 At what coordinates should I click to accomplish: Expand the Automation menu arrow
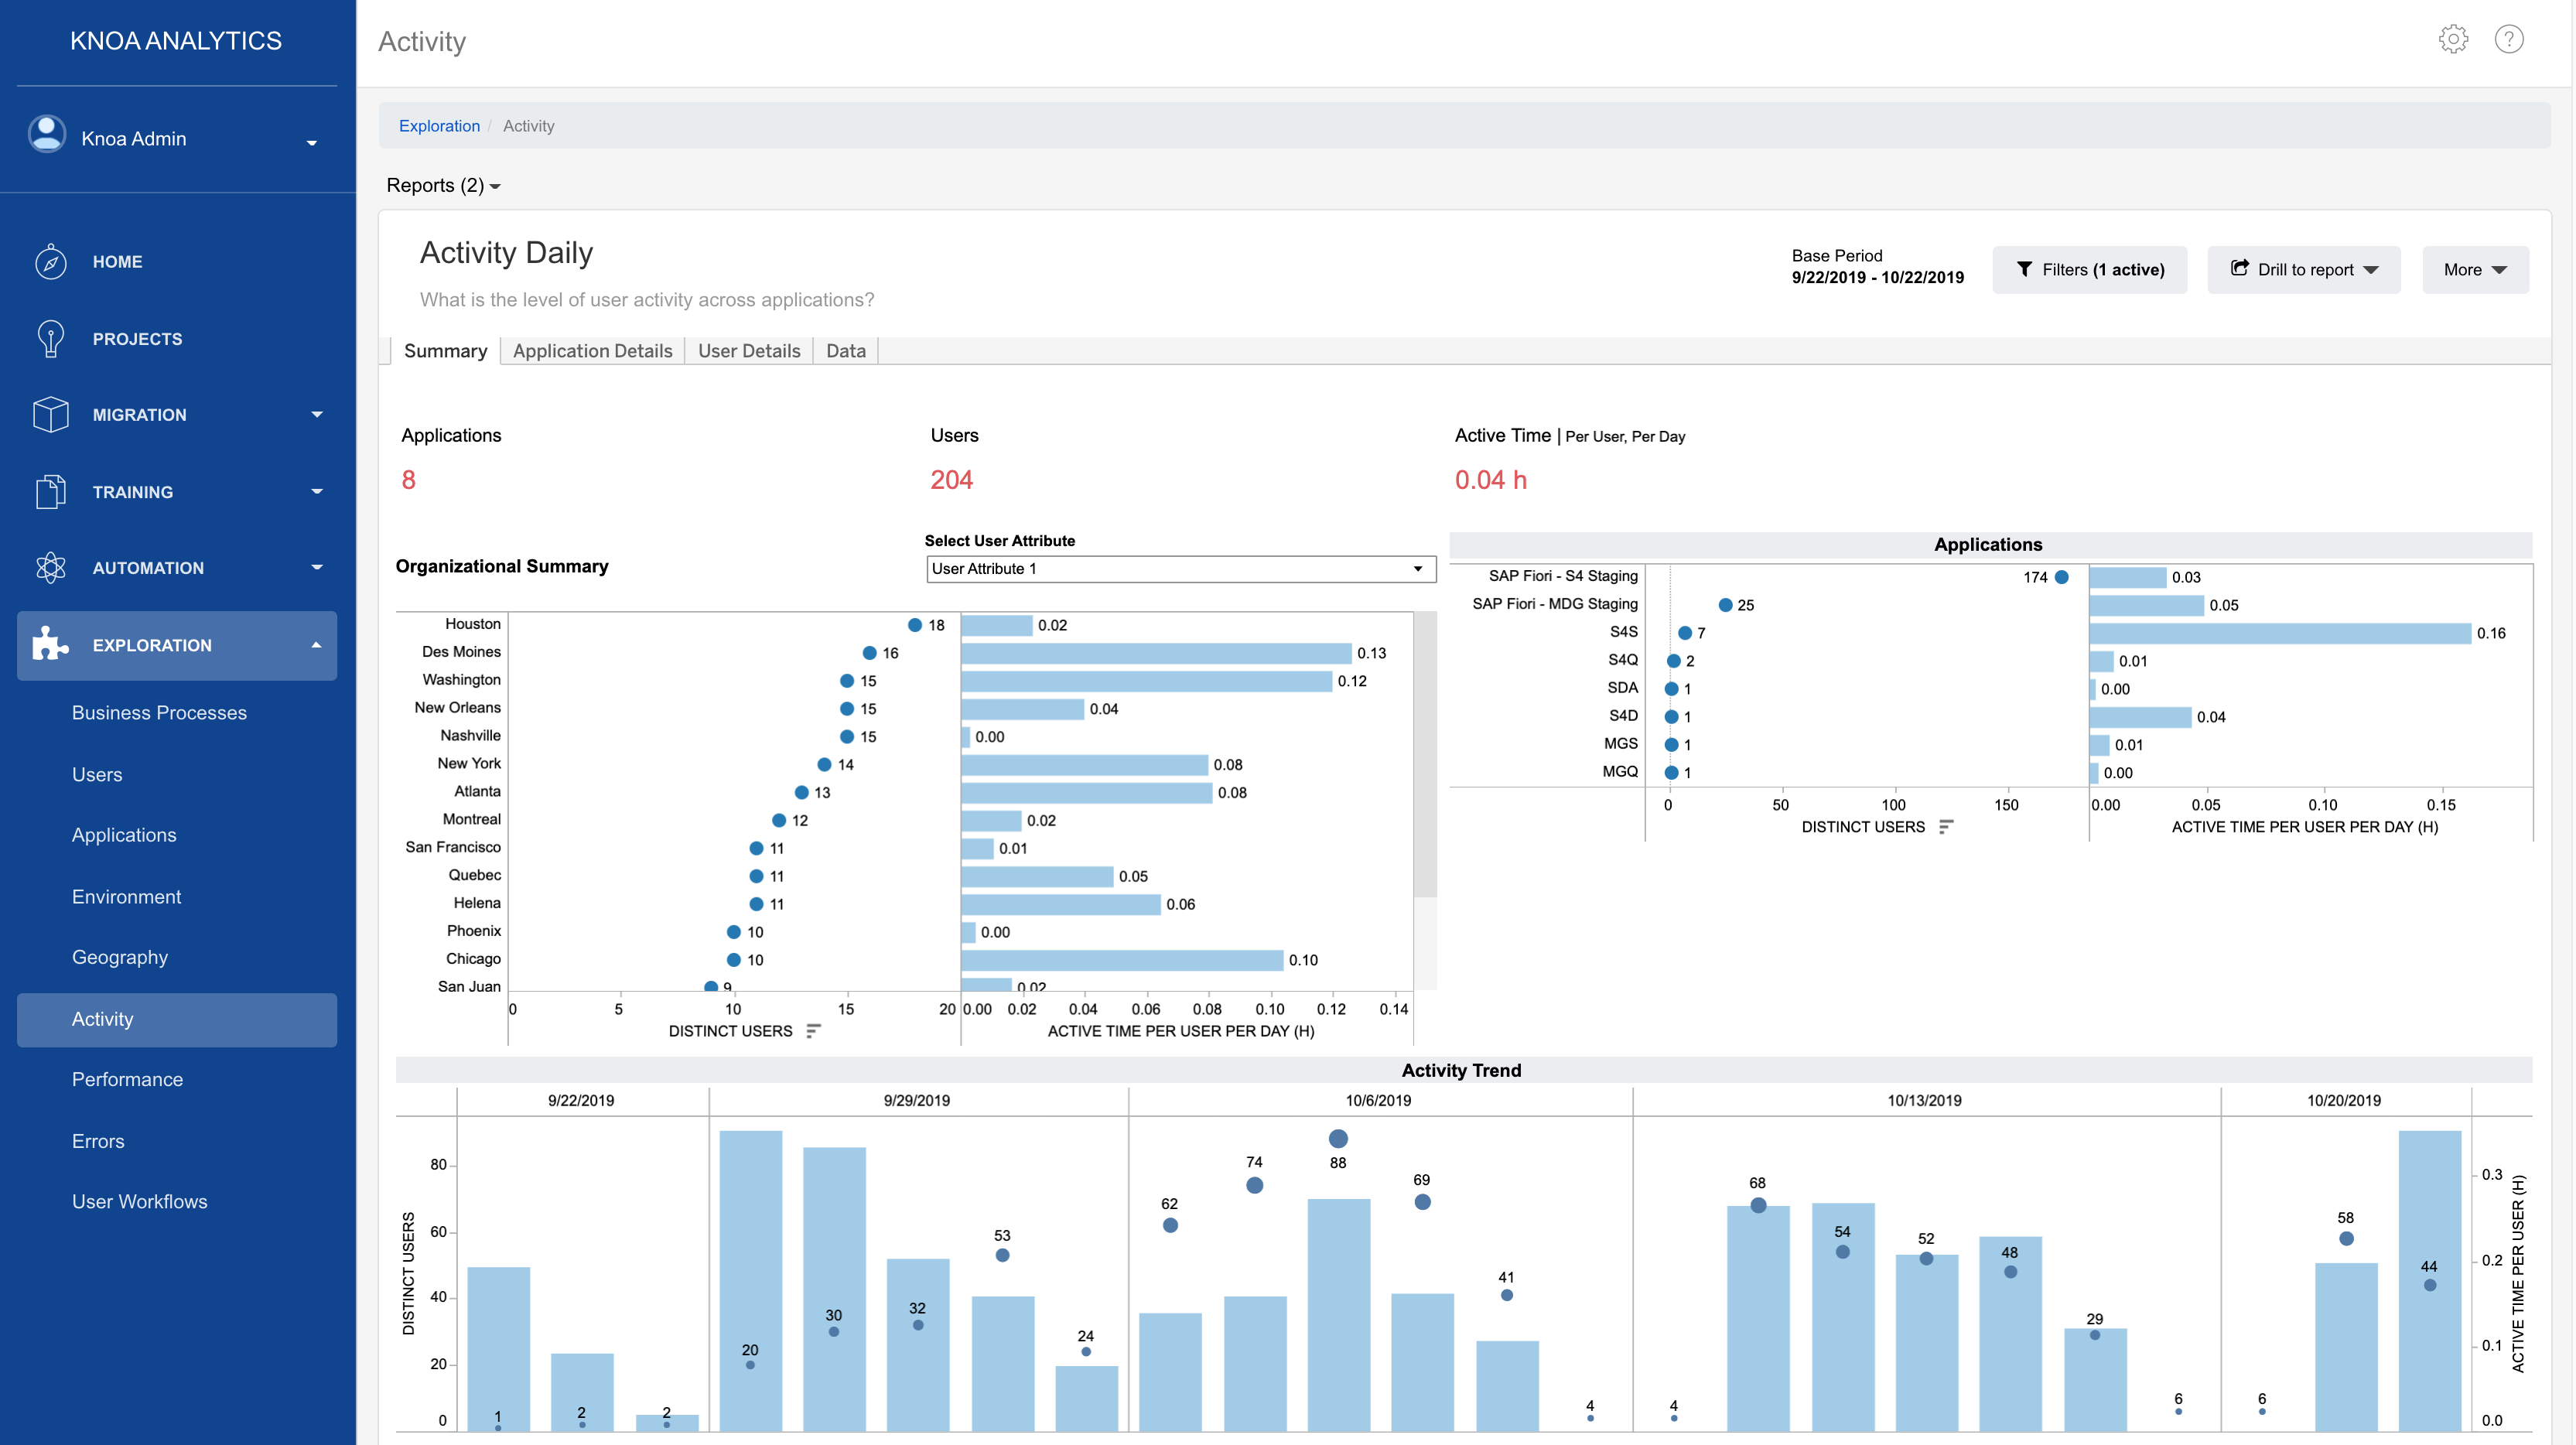317,567
